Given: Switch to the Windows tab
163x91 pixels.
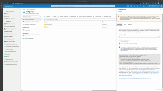Looking at the screenshot, I should (x=119, y=25).
